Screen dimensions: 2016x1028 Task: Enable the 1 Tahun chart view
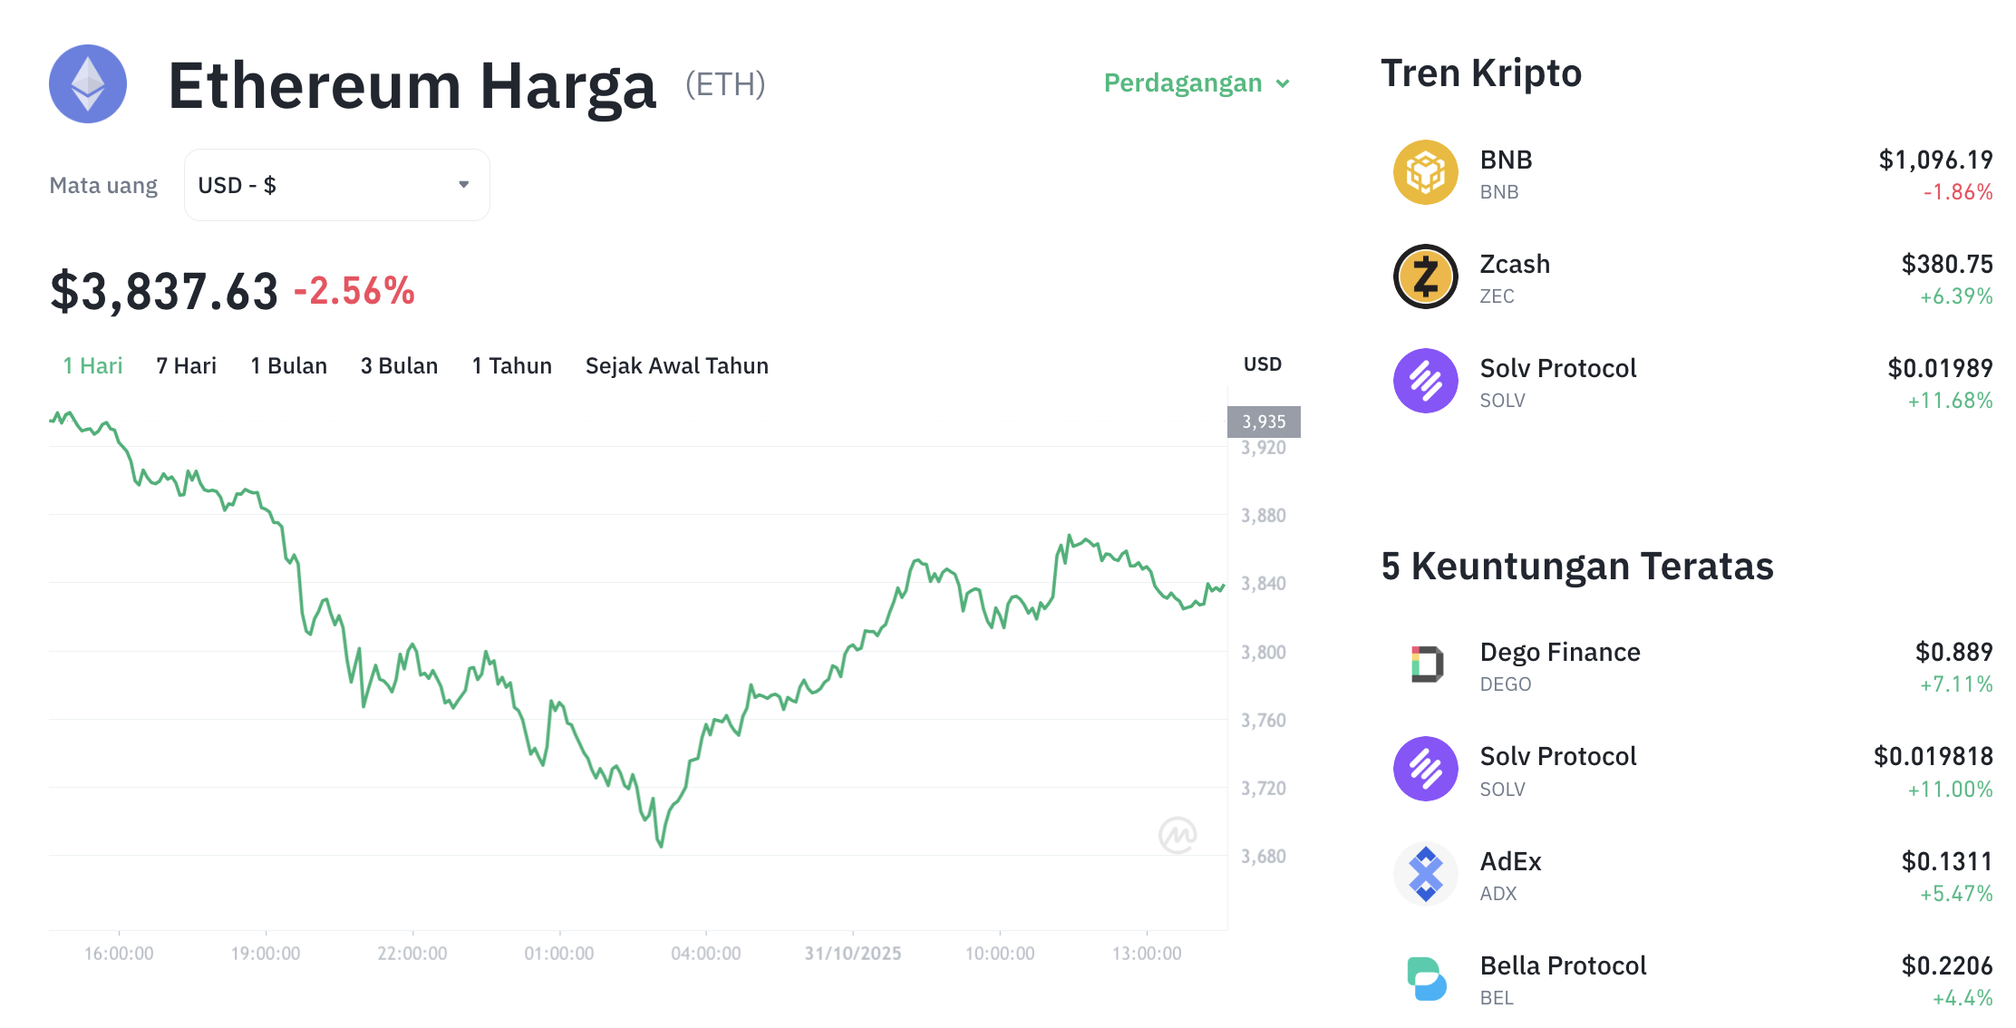[x=510, y=365]
